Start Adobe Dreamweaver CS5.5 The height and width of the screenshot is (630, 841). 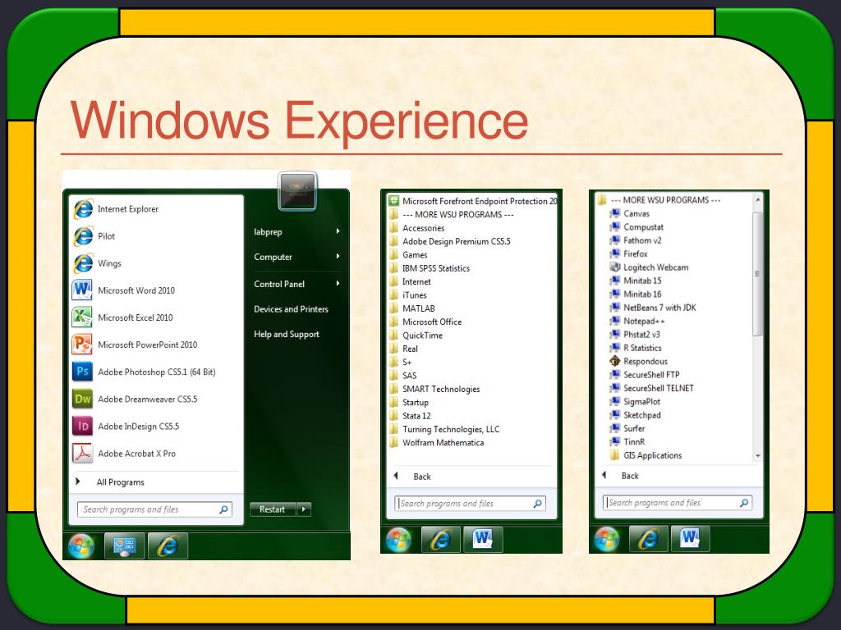(136, 399)
